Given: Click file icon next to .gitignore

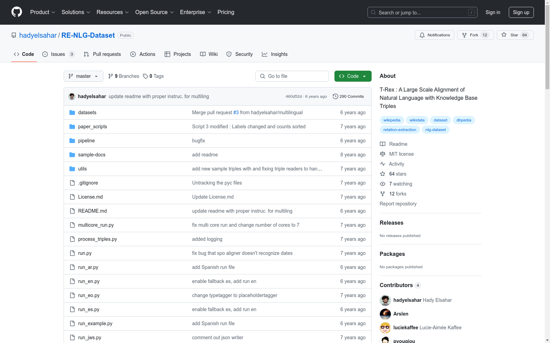Looking at the screenshot, I should pyautogui.click(x=72, y=183).
